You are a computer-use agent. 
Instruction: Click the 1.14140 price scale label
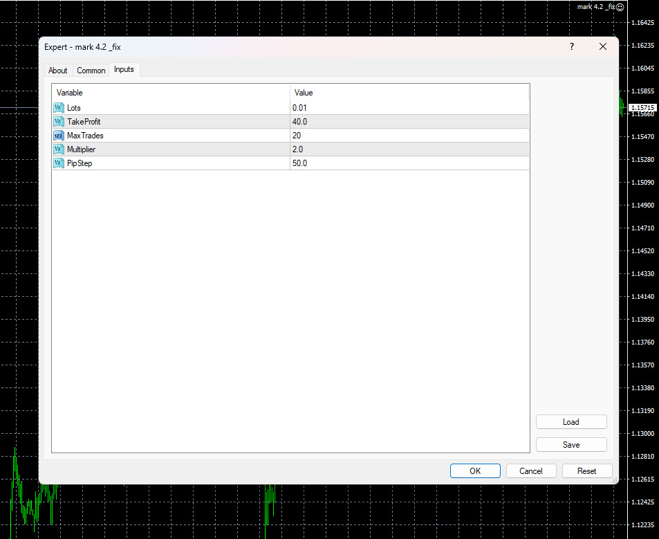click(642, 297)
